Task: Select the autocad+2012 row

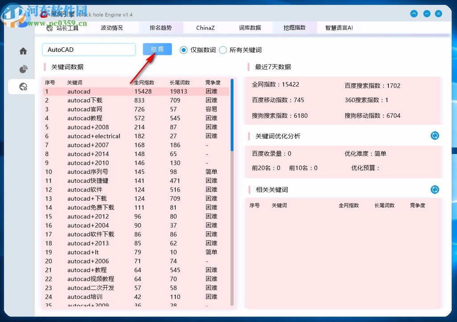Action: tap(136, 217)
